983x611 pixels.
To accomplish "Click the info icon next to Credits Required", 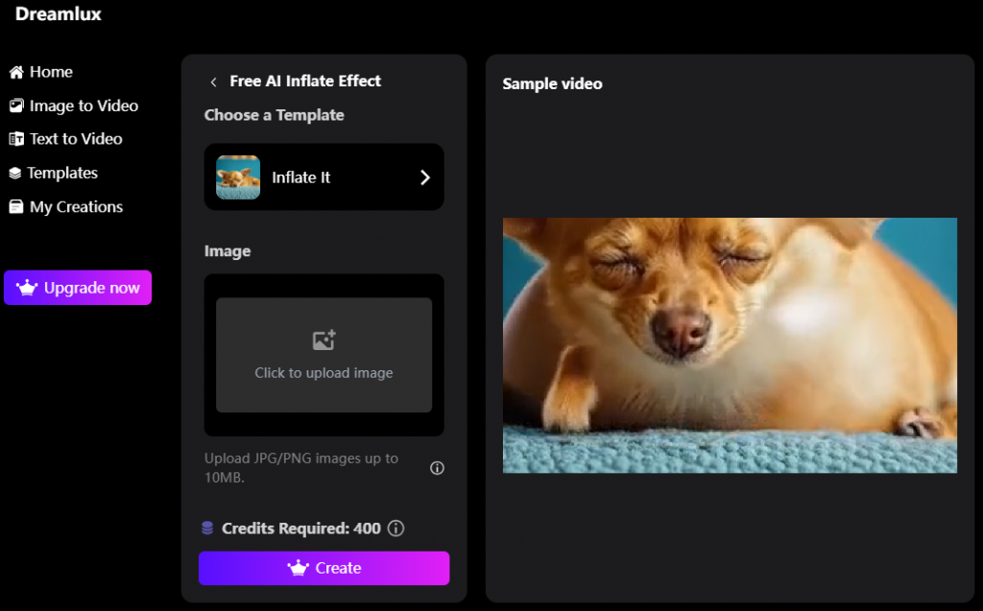I will coord(396,529).
